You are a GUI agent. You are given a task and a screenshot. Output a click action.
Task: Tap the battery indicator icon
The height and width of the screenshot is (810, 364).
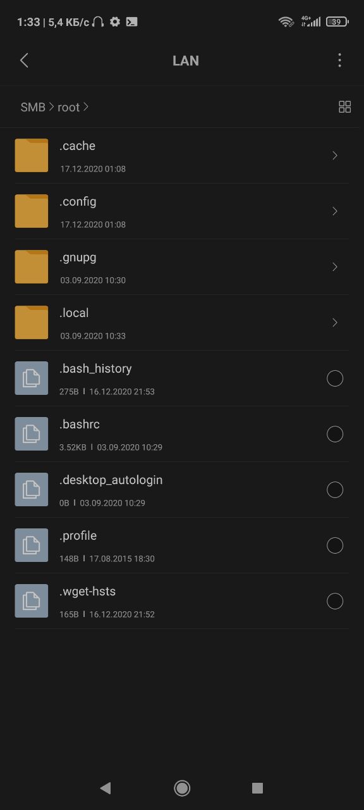point(337,22)
